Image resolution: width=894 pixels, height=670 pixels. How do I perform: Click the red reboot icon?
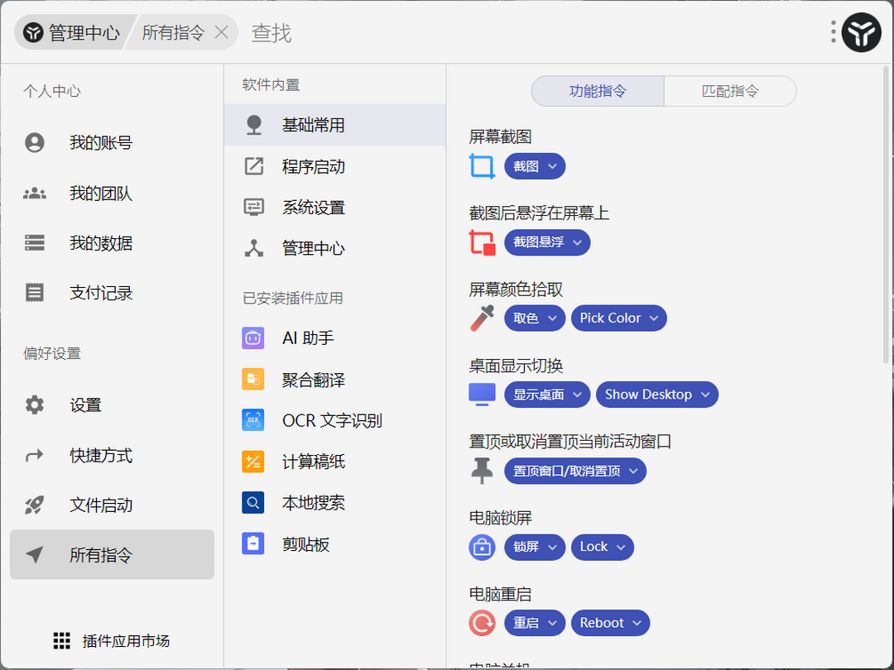click(x=482, y=623)
